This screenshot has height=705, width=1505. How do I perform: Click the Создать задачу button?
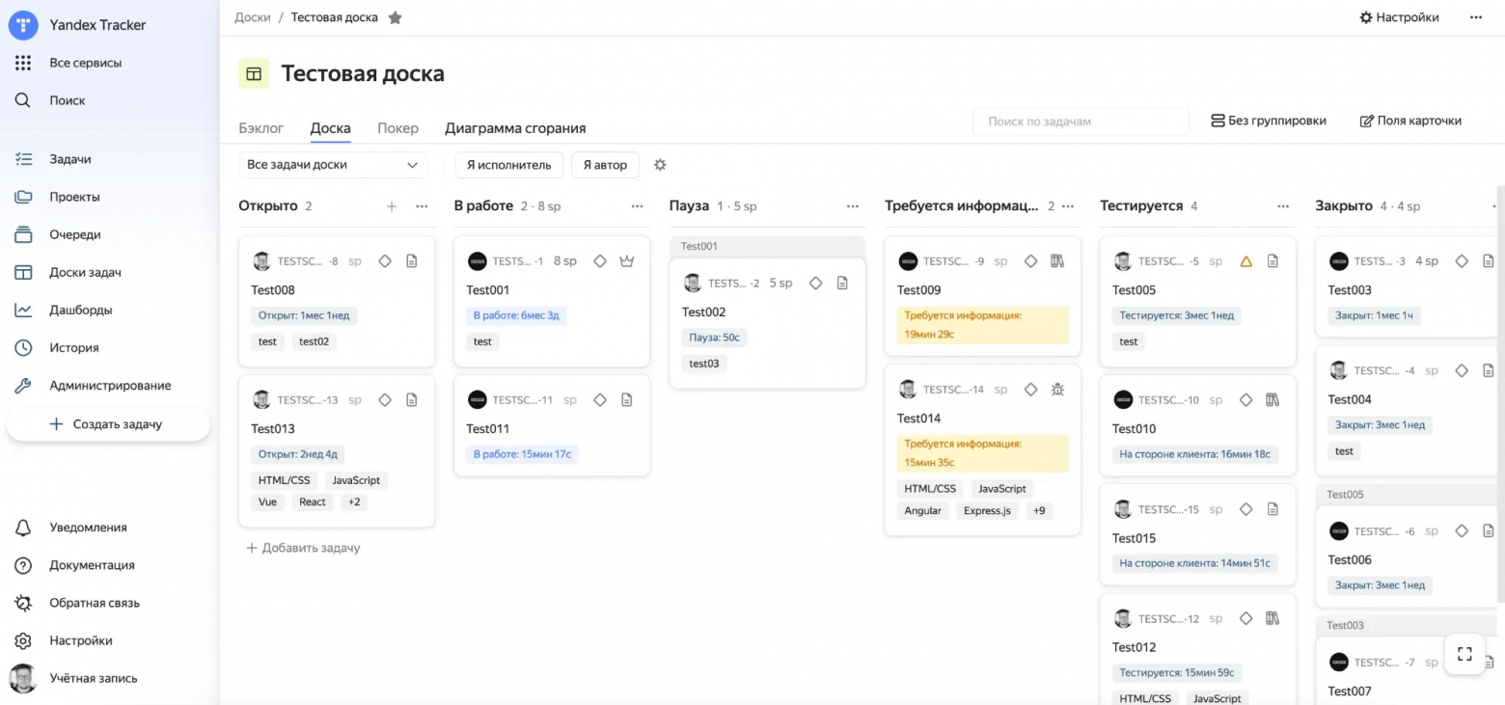click(108, 424)
